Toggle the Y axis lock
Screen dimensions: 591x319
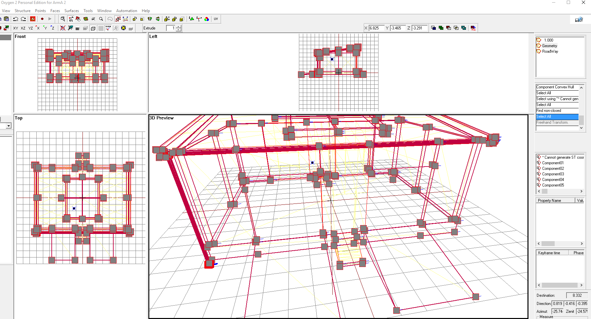[46, 28]
